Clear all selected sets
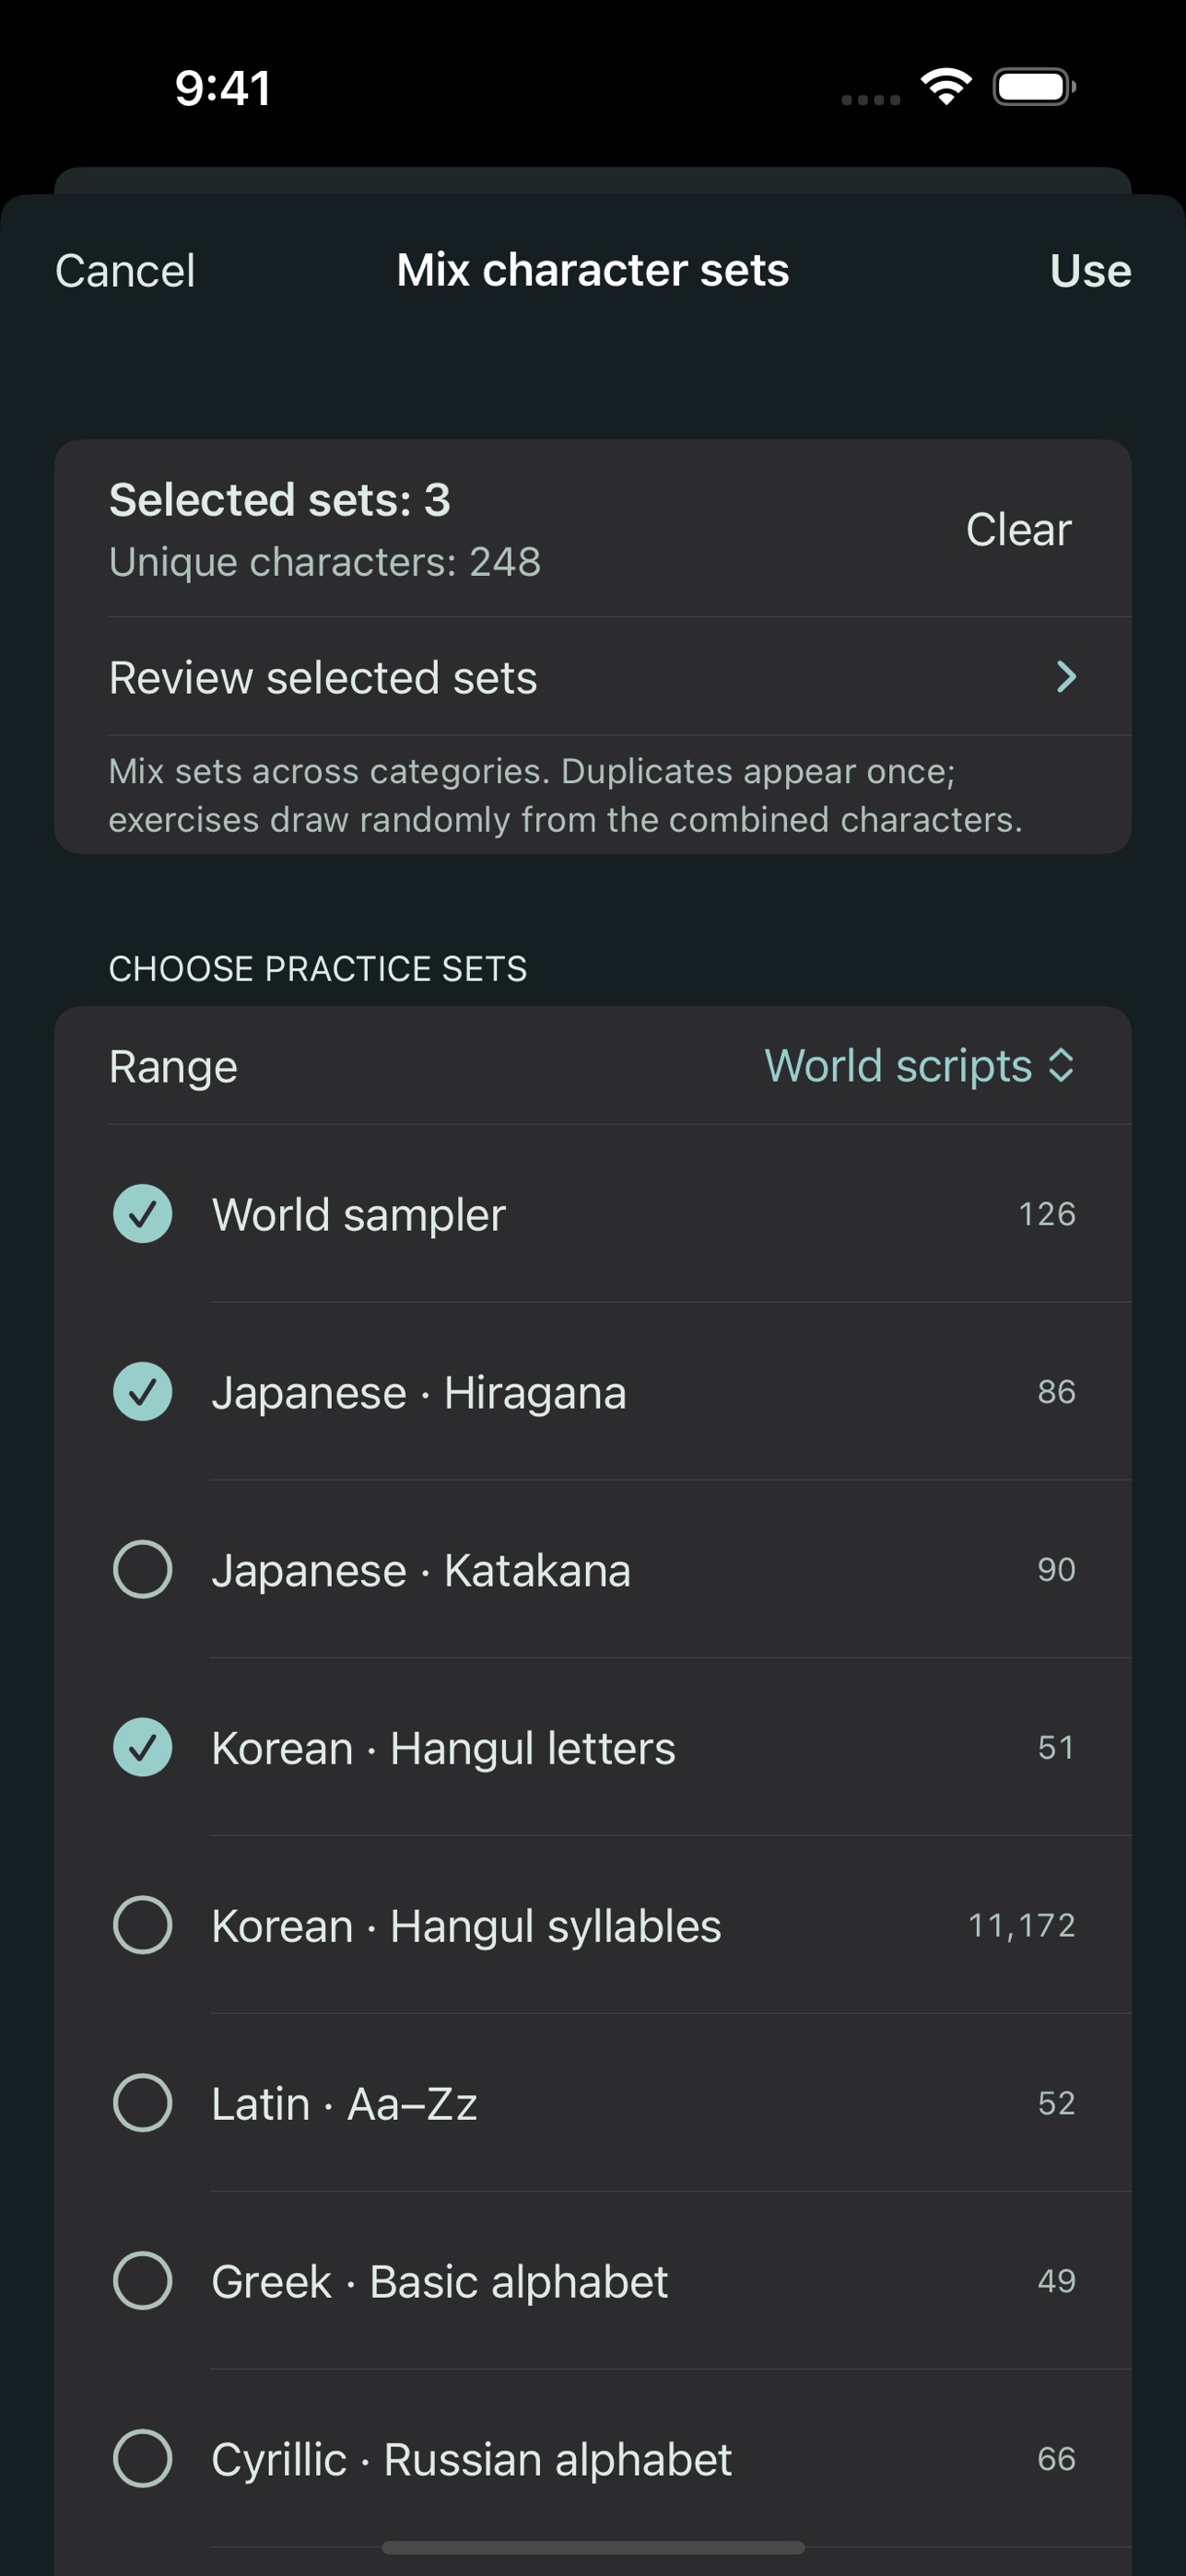This screenshot has width=1186, height=2576. tap(1018, 529)
